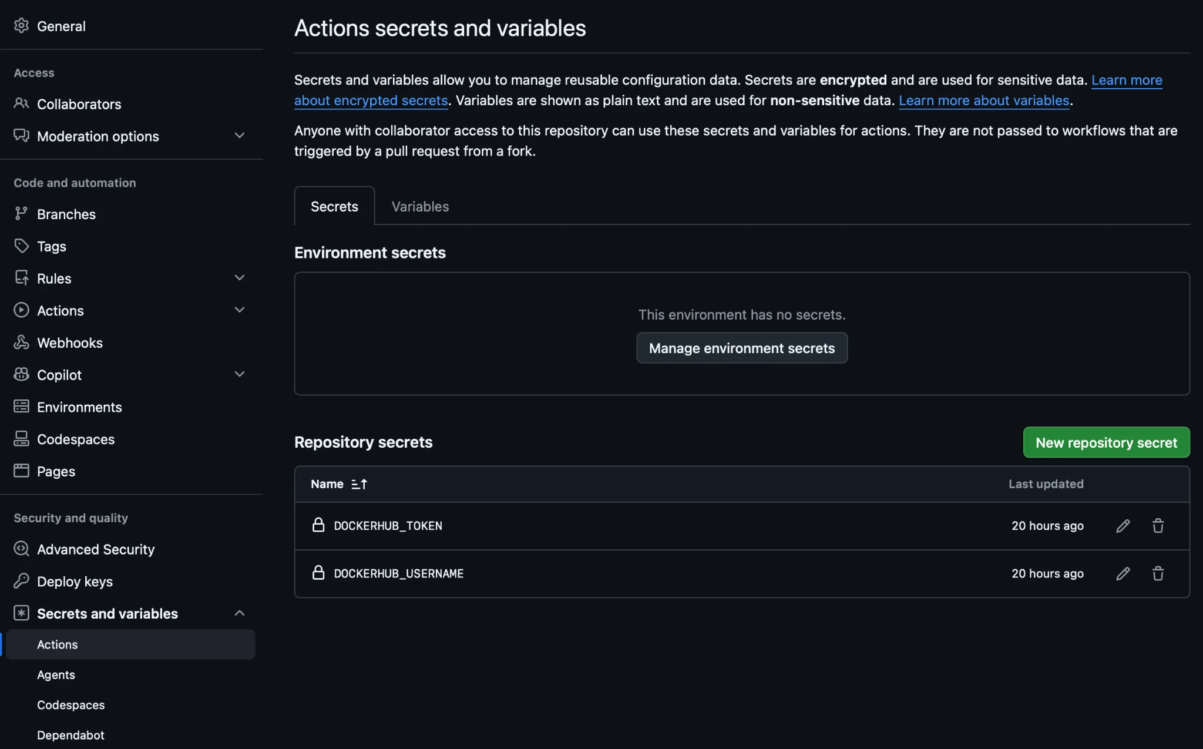Edit DOCKERHUB_TOKEN with pencil icon
The height and width of the screenshot is (749, 1203).
tap(1123, 526)
